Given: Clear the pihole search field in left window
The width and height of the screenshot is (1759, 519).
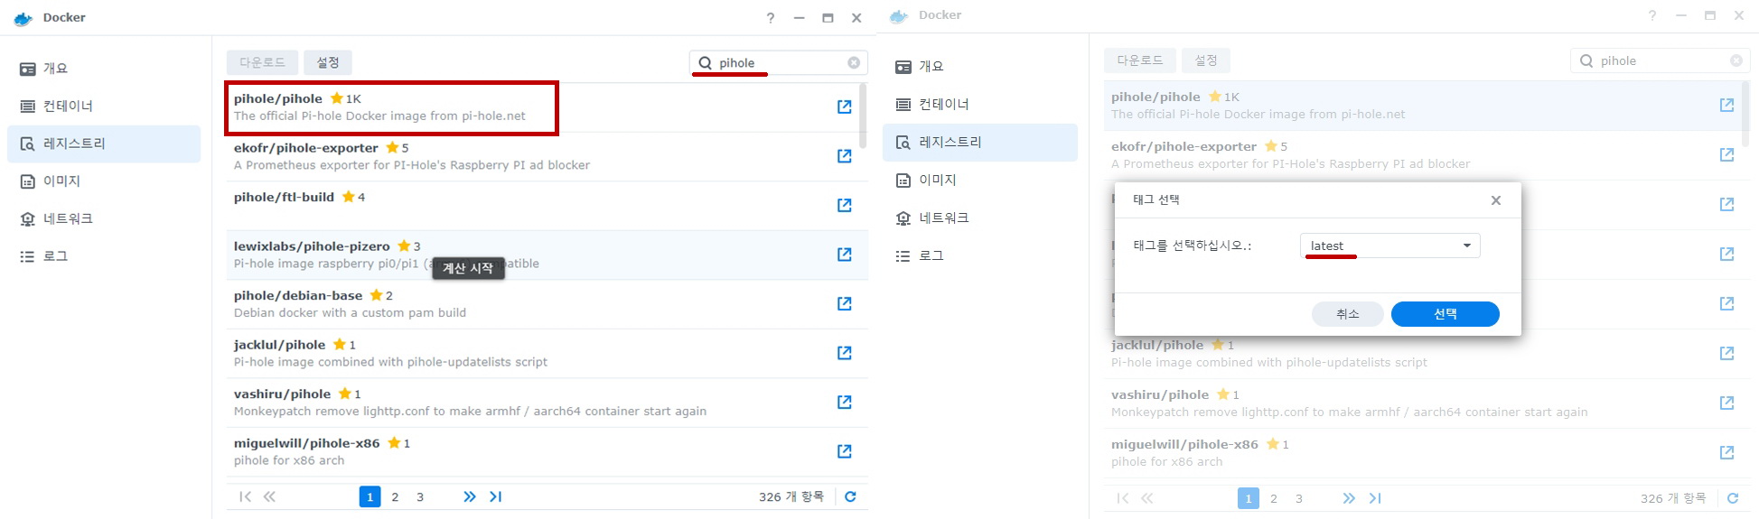Looking at the screenshot, I should coord(854,62).
